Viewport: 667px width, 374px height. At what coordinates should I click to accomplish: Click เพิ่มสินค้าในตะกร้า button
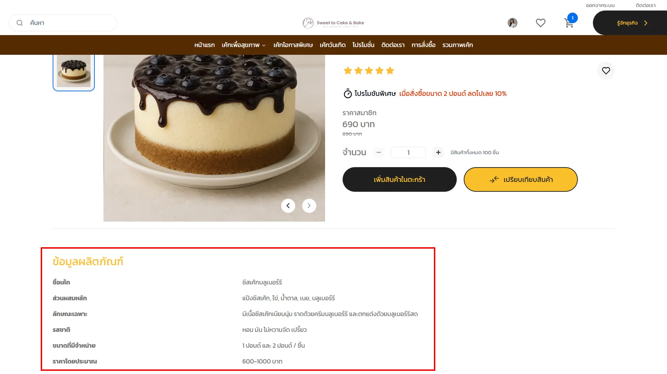tap(399, 180)
